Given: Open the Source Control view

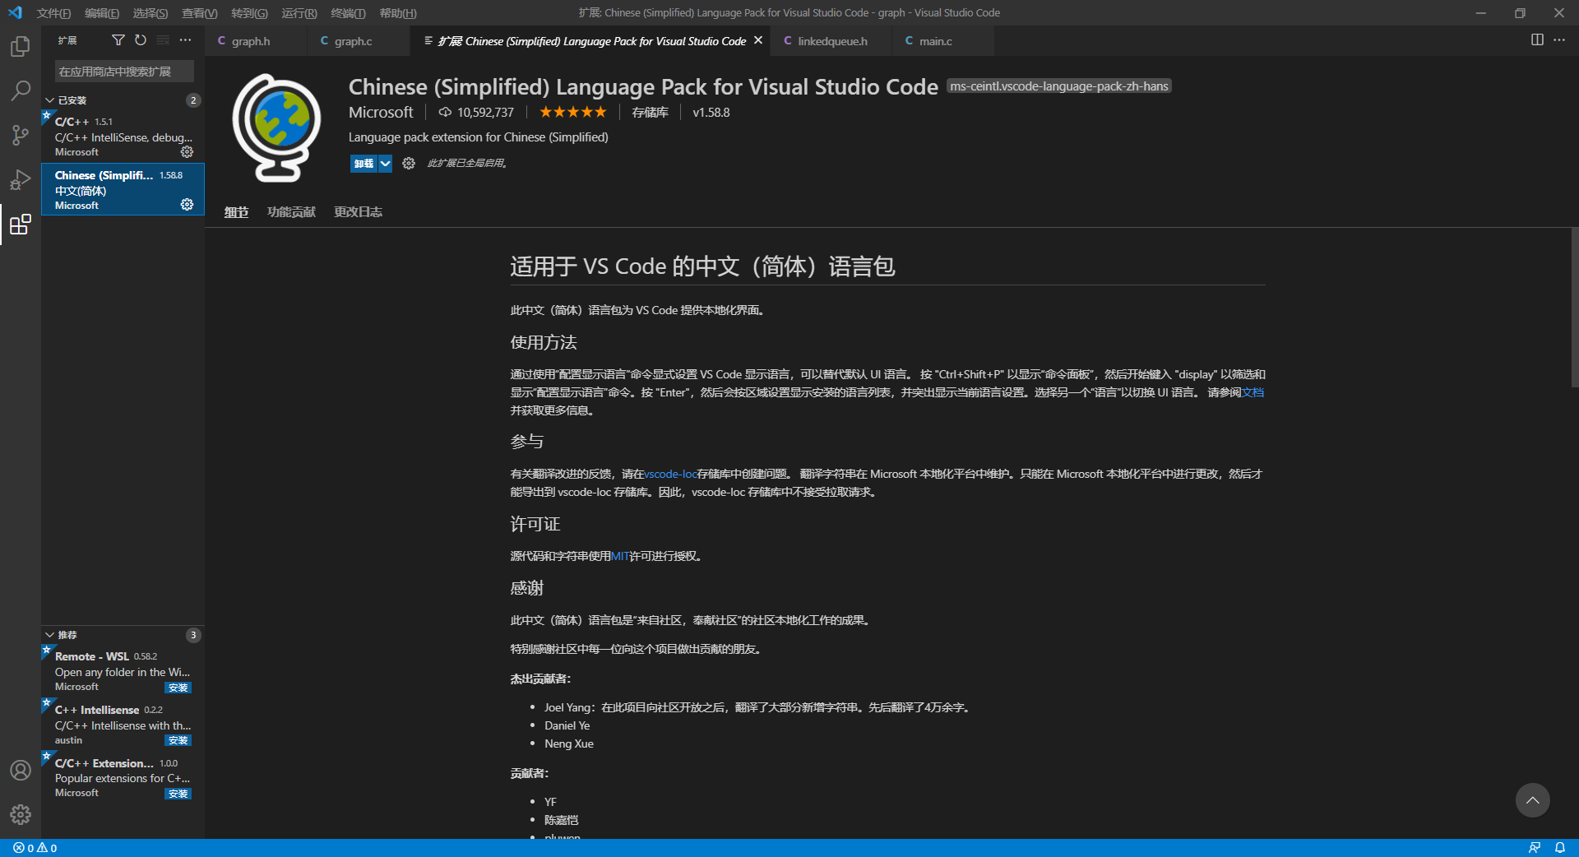Looking at the screenshot, I should [x=21, y=135].
